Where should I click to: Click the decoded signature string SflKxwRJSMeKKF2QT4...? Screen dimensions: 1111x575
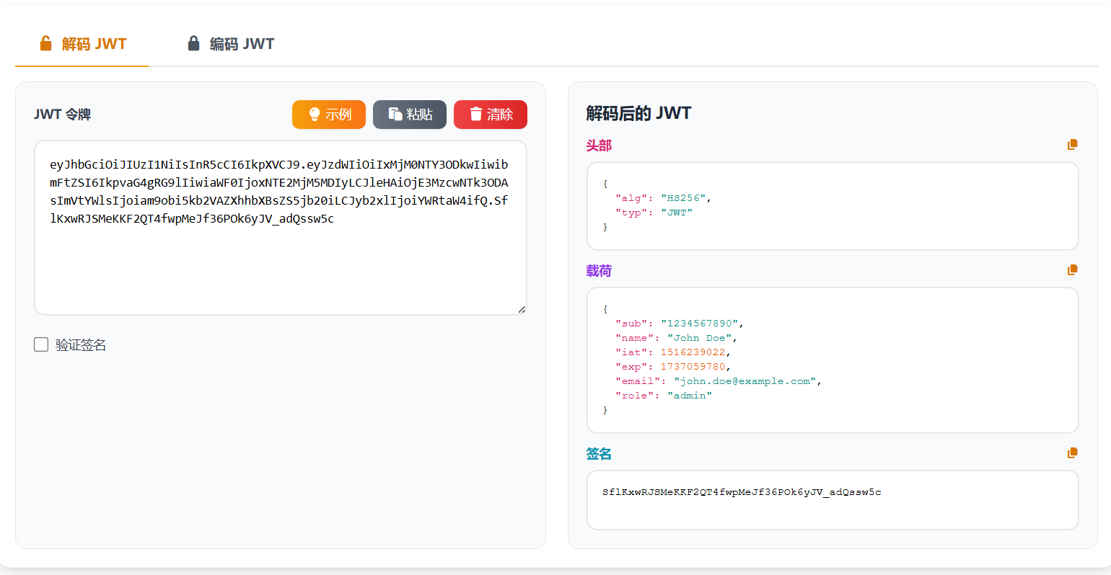[x=742, y=492]
